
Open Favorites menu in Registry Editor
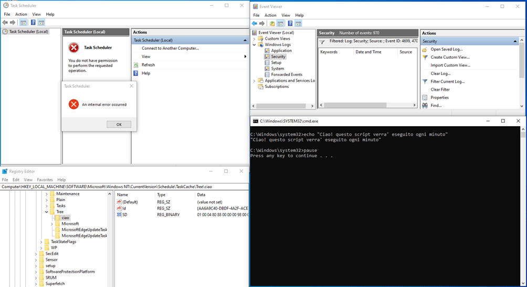45,180
